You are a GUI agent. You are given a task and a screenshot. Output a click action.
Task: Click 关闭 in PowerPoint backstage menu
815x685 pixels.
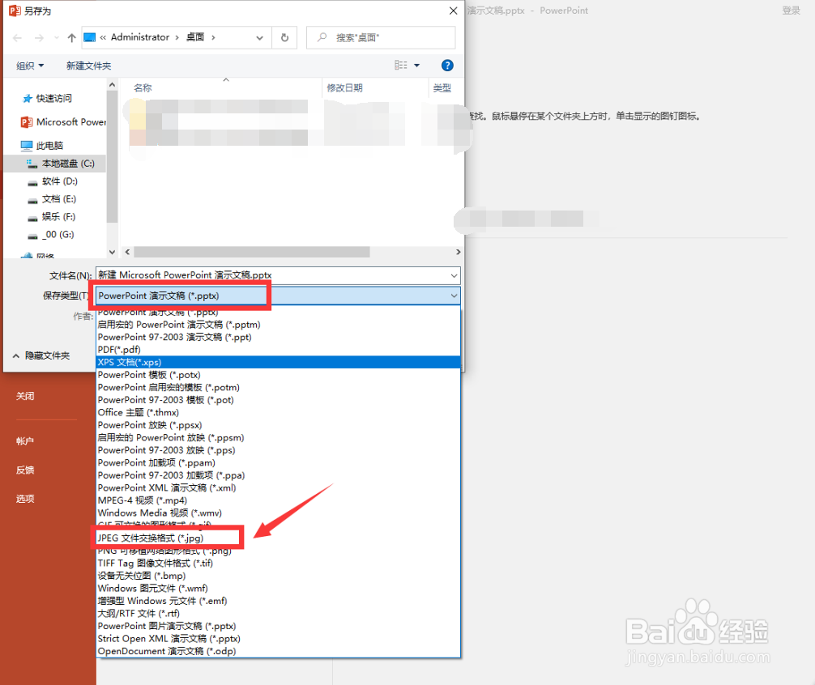[25, 396]
